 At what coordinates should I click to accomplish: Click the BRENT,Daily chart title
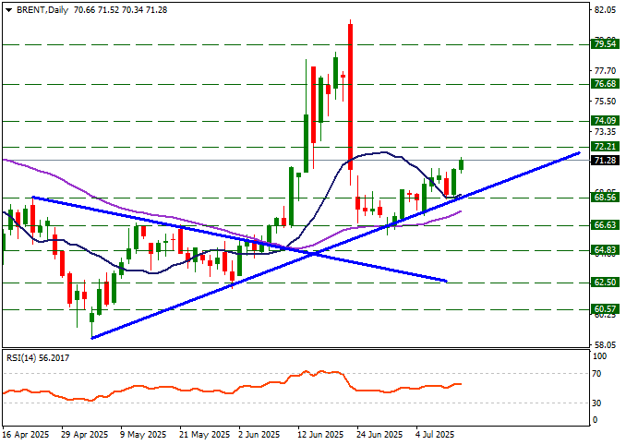(x=42, y=10)
